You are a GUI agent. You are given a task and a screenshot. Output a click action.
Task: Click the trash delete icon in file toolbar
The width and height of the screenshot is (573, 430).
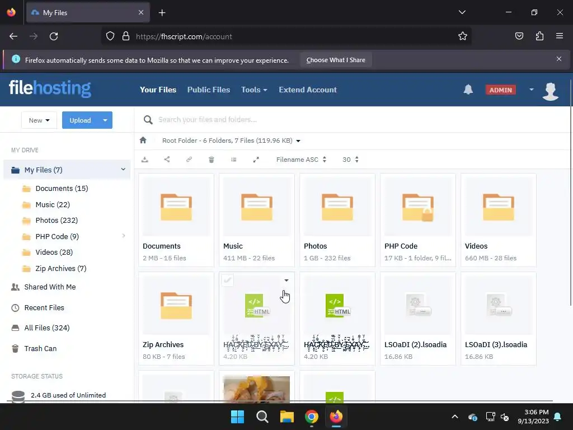[x=211, y=160]
